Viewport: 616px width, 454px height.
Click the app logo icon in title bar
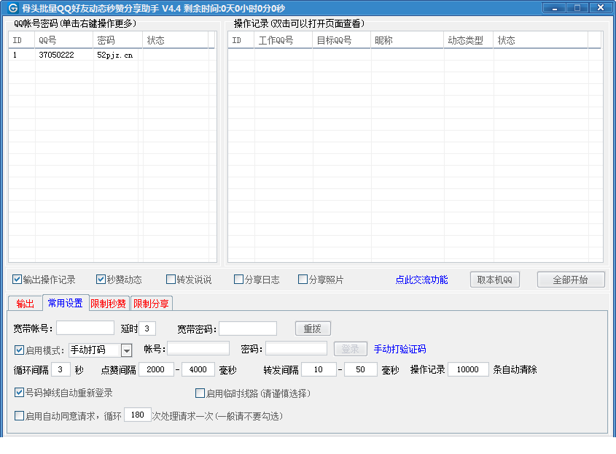click(13, 8)
